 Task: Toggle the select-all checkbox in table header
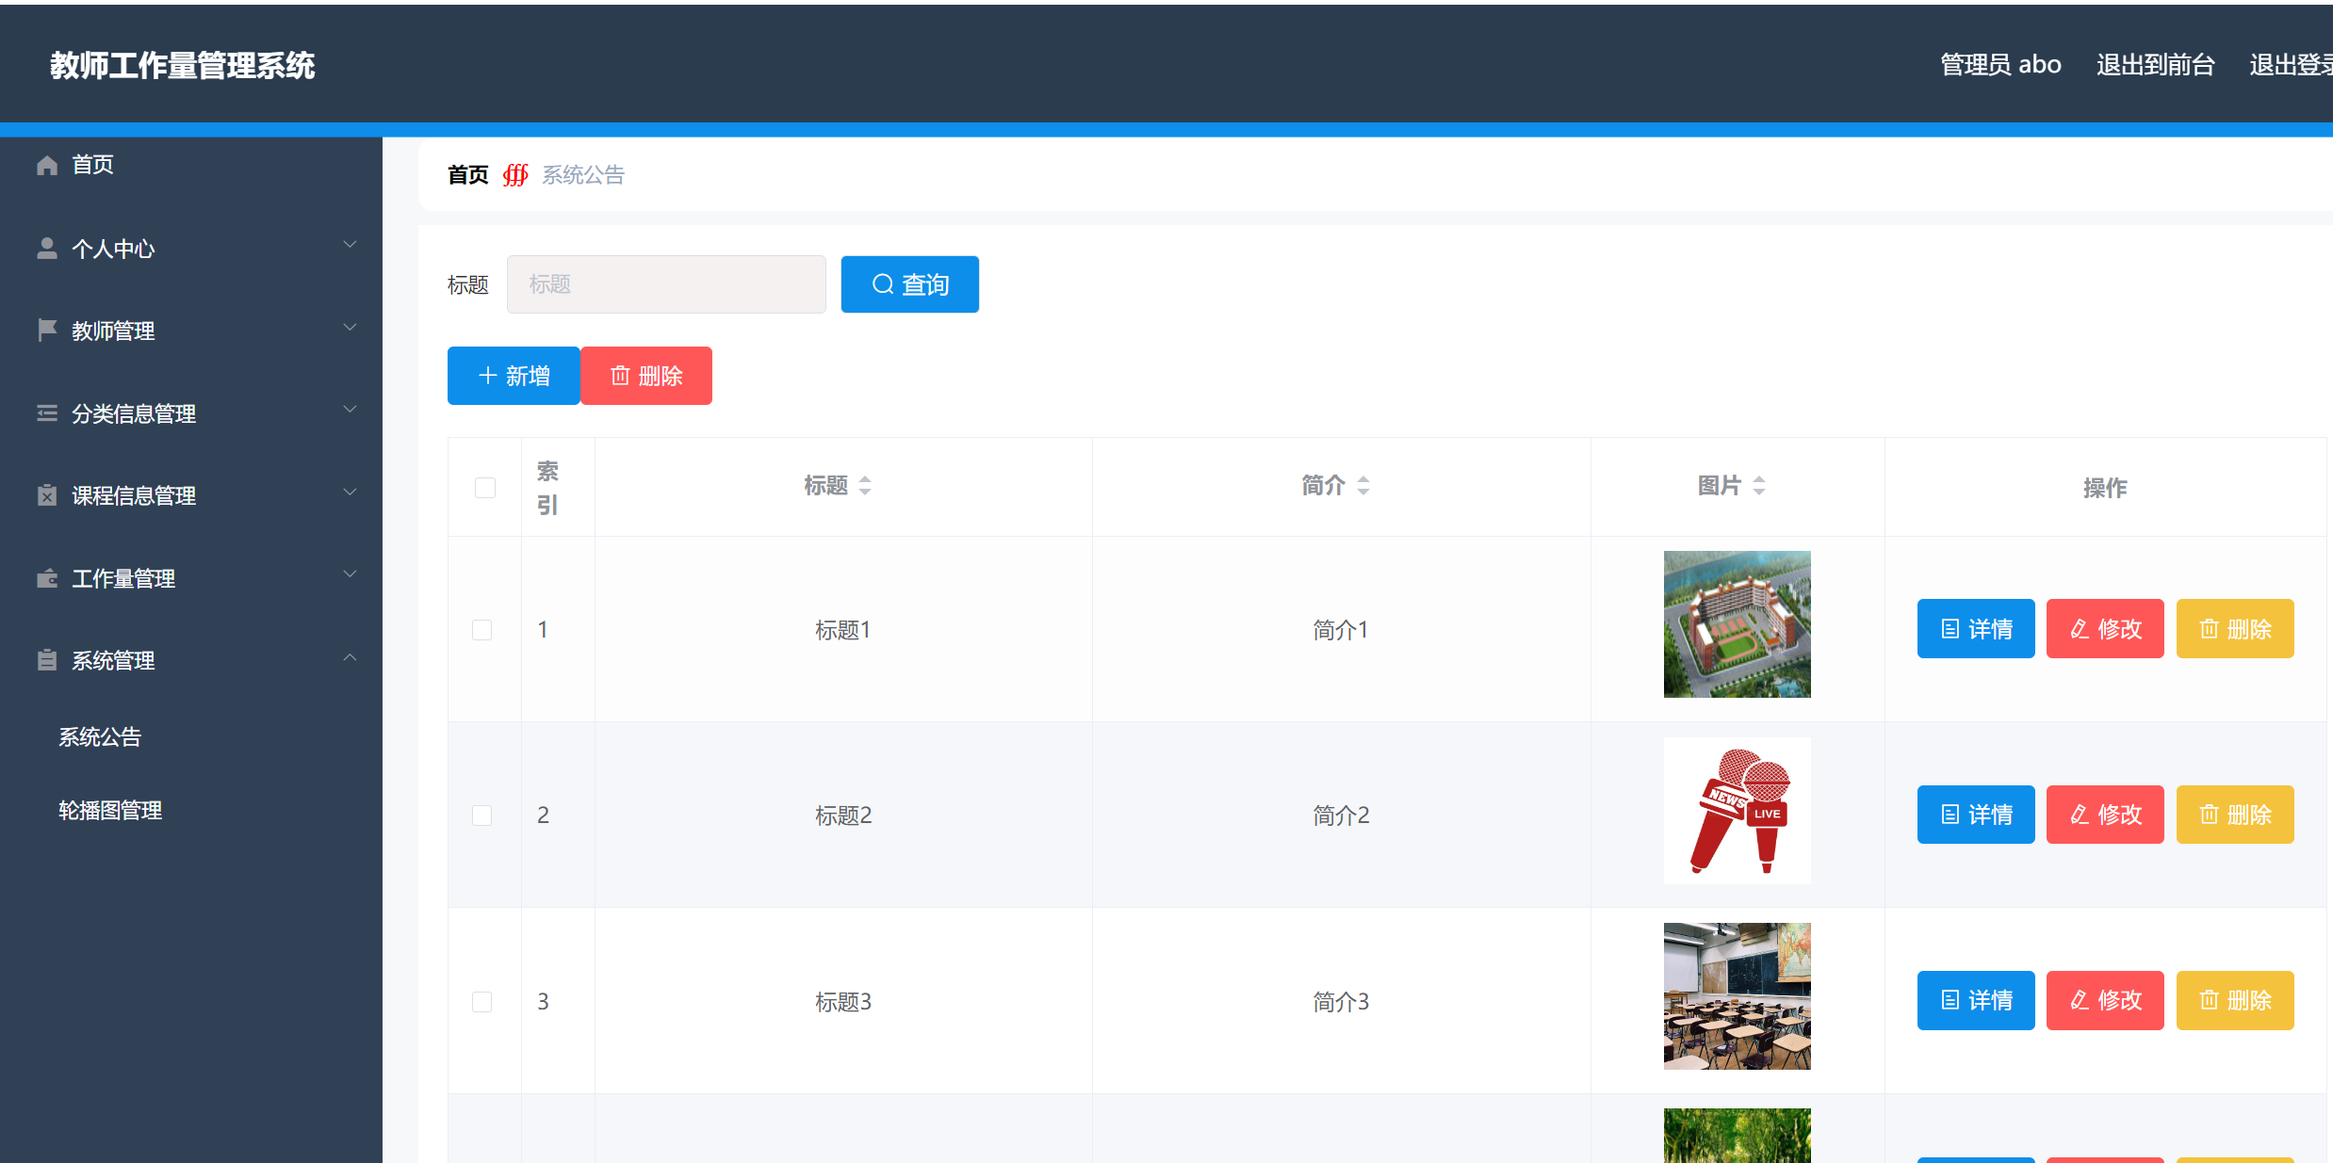coord(485,488)
